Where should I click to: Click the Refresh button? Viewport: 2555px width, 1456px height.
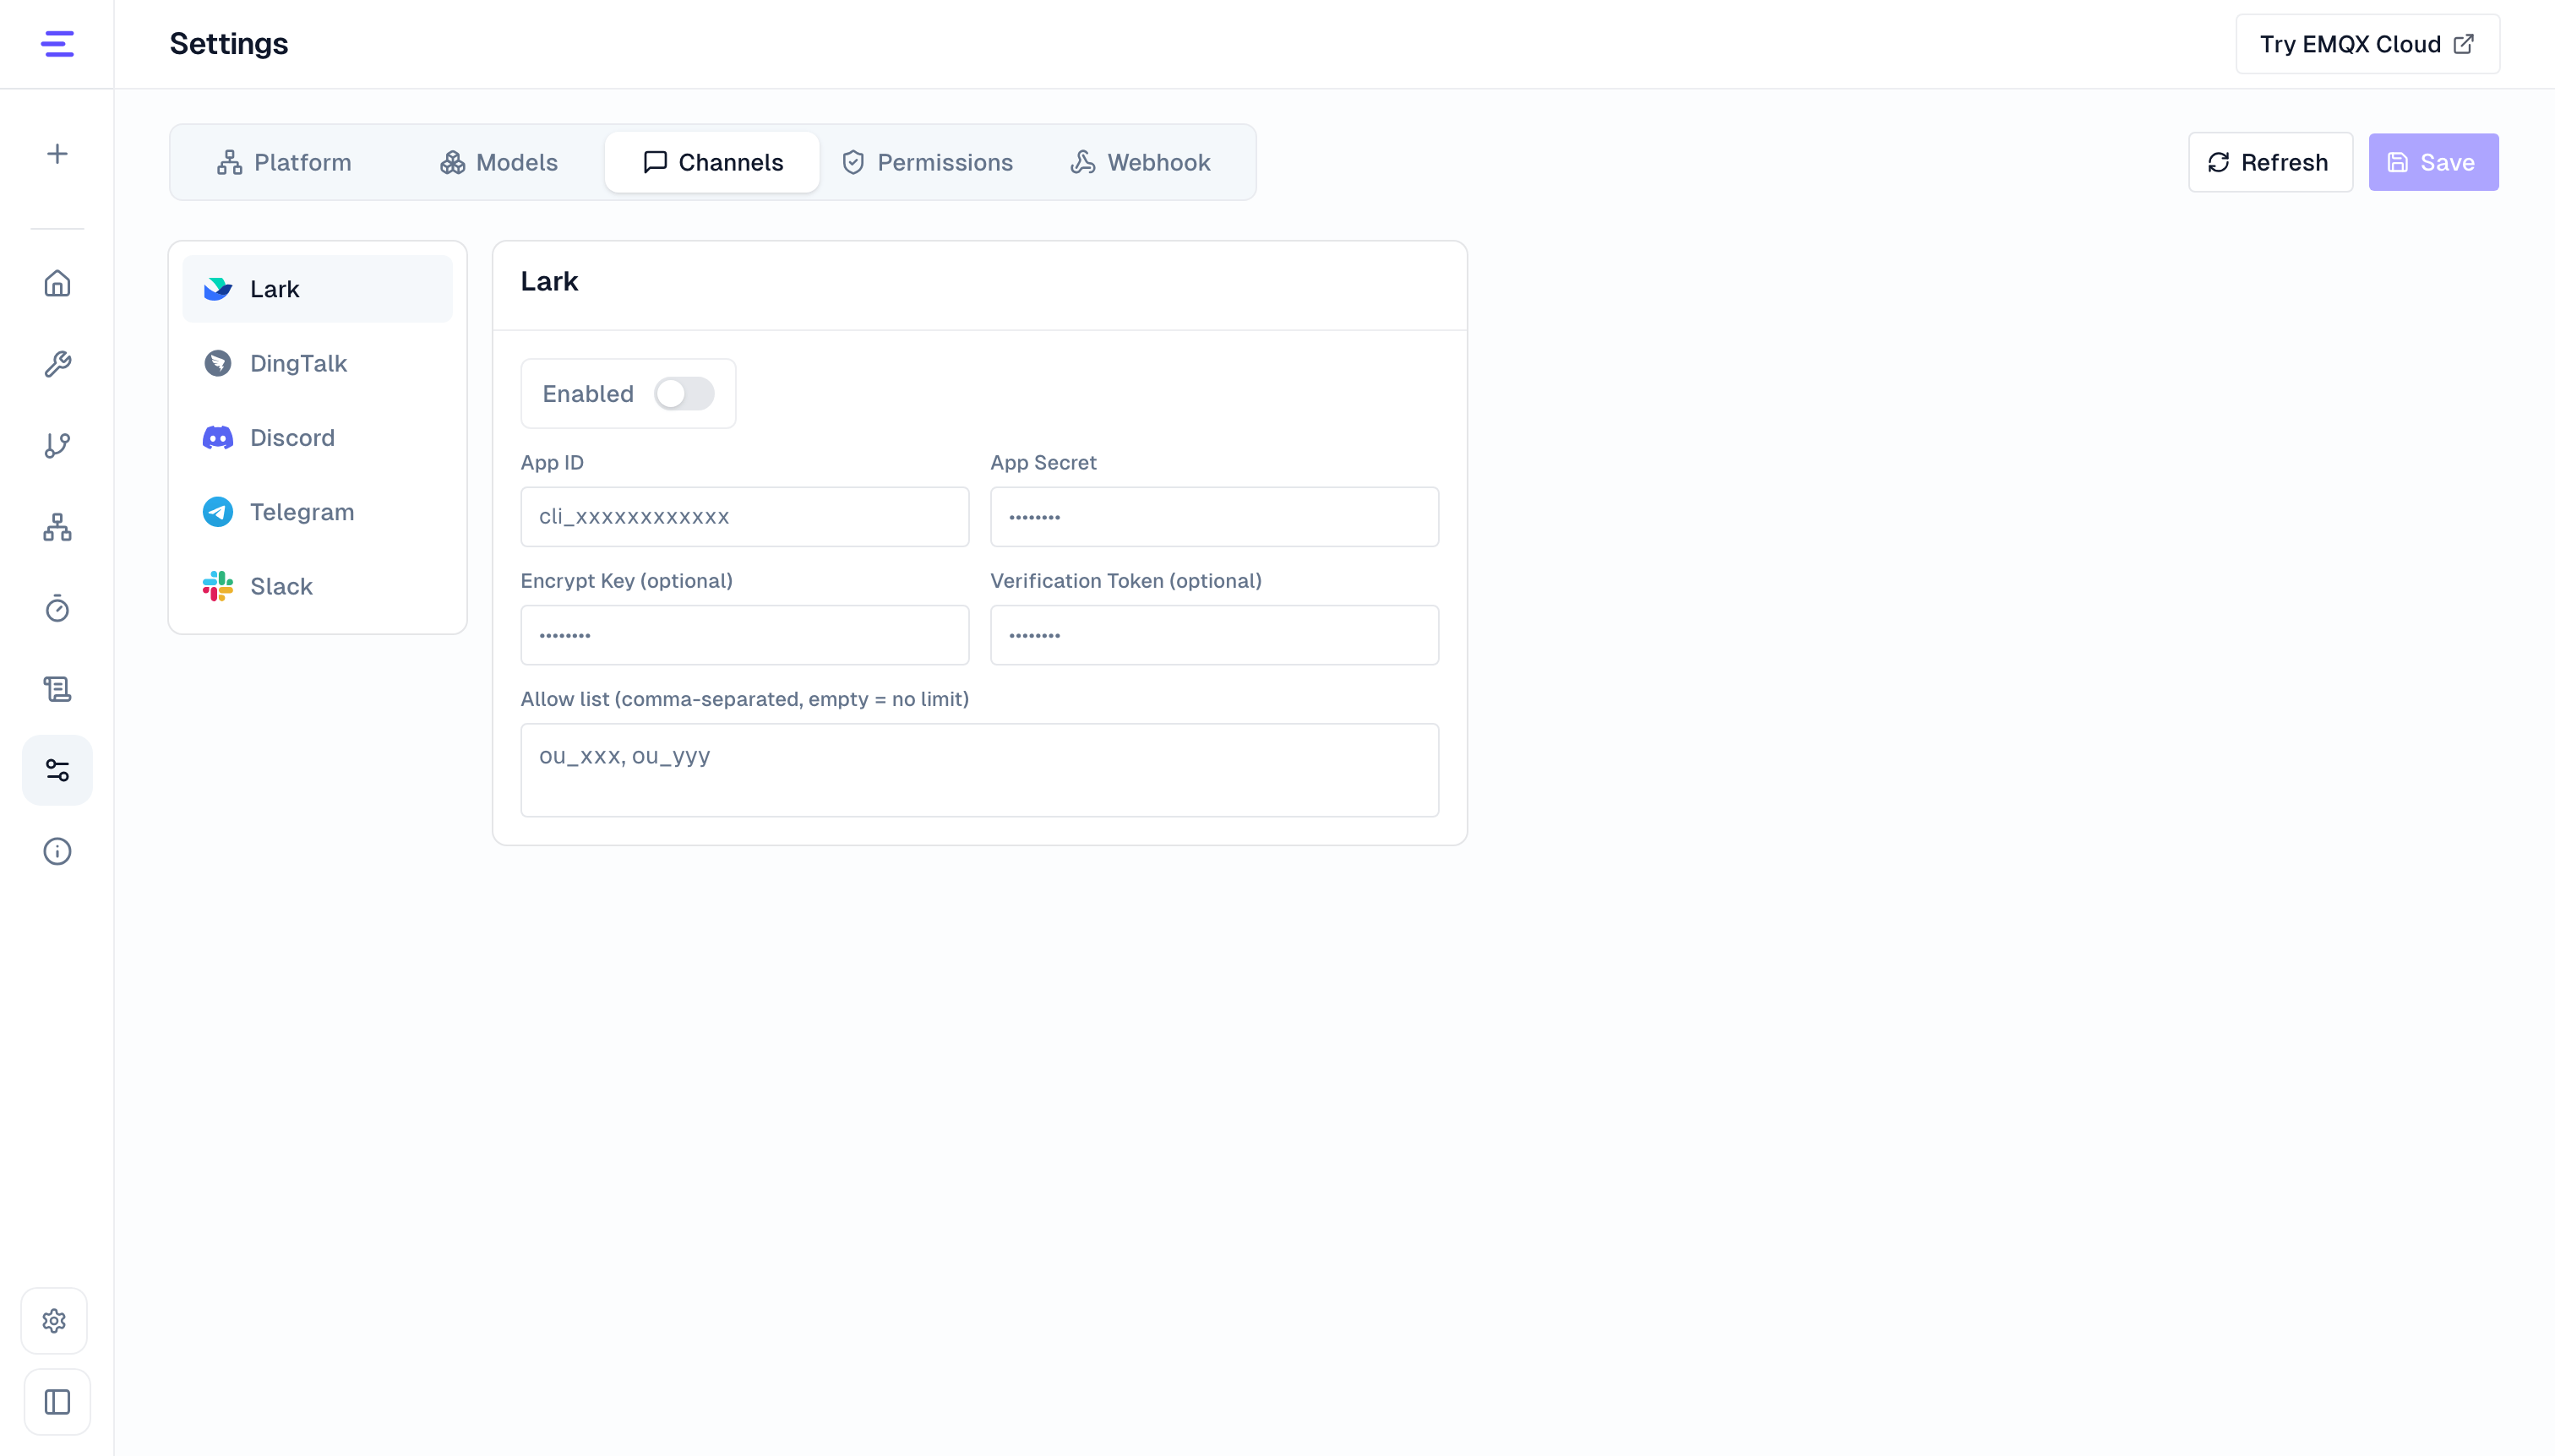pyautogui.click(x=2270, y=163)
